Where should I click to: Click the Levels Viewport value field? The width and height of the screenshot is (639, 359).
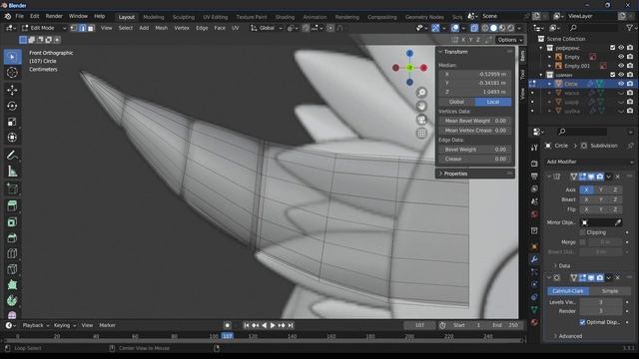point(601,302)
